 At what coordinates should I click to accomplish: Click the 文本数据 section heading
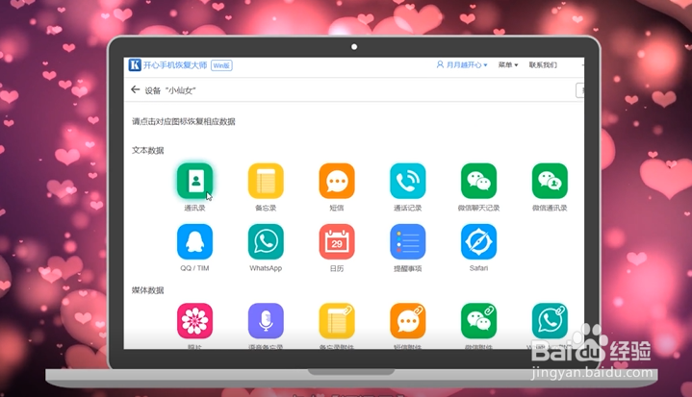click(x=148, y=150)
